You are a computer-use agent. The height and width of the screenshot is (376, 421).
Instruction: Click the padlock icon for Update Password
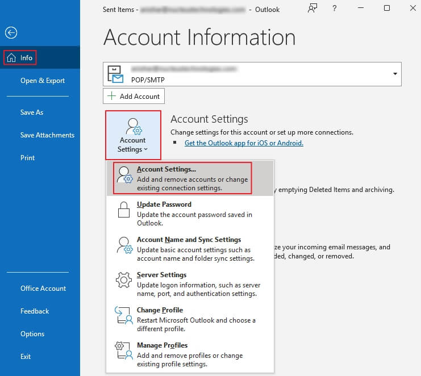click(124, 210)
